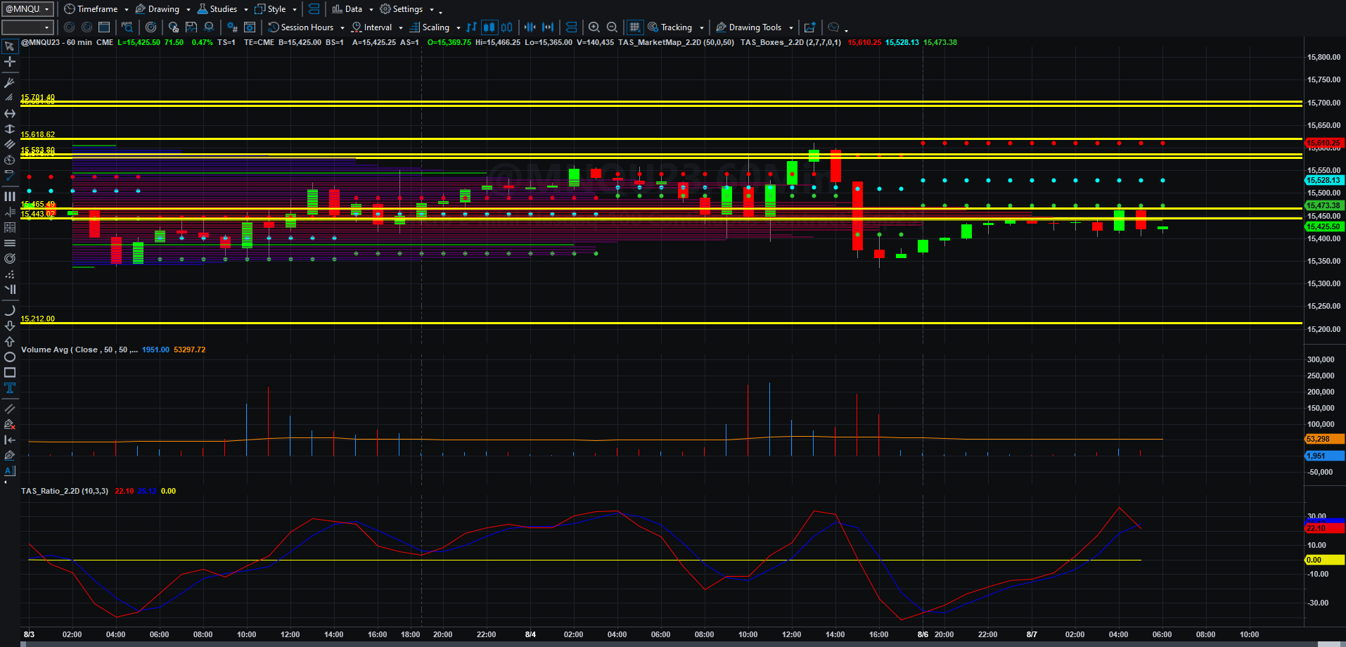The height and width of the screenshot is (647, 1346).
Task: Open the Studies menu
Action: click(x=222, y=9)
